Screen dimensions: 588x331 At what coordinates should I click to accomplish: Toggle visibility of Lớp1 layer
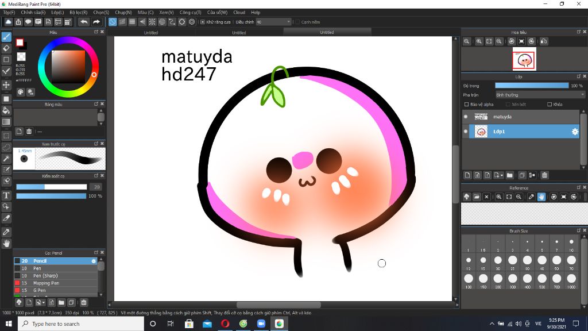(x=466, y=132)
